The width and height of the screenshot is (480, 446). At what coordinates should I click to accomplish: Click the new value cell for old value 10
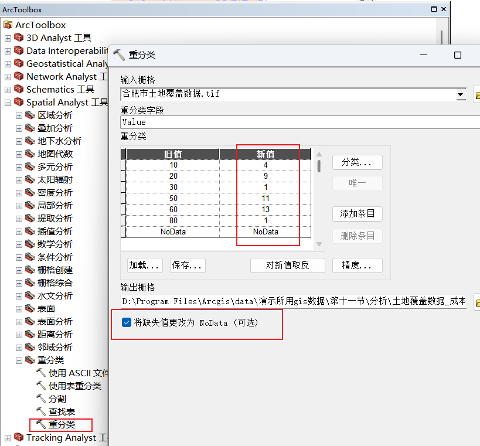coord(265,165)
